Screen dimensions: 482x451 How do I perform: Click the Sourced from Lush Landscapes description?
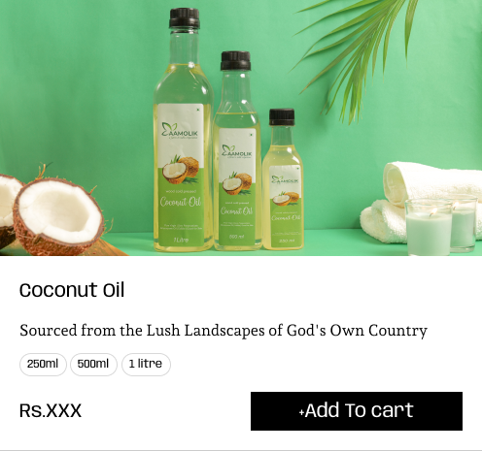click(x=224, y=331)
